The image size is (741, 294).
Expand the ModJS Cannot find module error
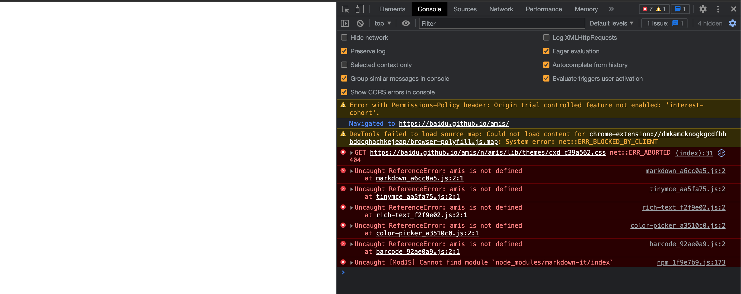352,262
